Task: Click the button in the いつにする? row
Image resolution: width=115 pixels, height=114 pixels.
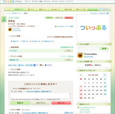Action: click(68, 50)
